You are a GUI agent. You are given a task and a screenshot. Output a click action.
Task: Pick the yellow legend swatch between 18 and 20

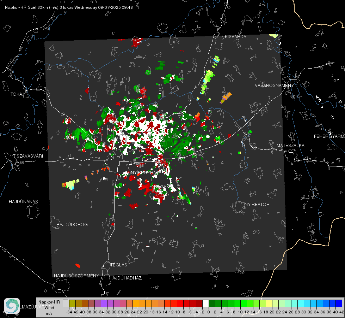(269, 303)
